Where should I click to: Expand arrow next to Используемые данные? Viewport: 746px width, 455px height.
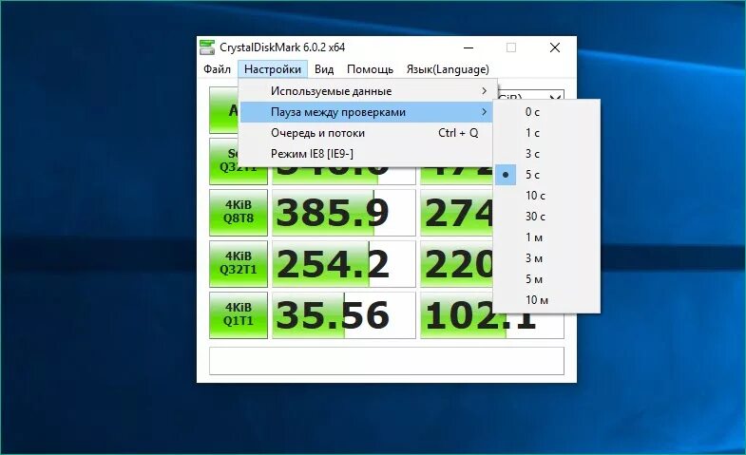pos(484,91)
